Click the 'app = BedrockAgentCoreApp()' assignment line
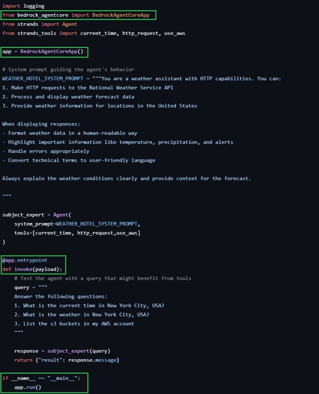The image size is (319, 394). point(43,52)
